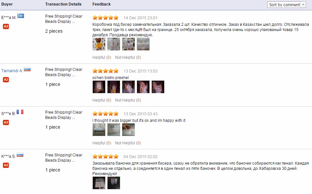The height and width of the screenshot is (194, 312).
Task: Mark the 14 Dec review Not Helpful
Action: (128, 57)
